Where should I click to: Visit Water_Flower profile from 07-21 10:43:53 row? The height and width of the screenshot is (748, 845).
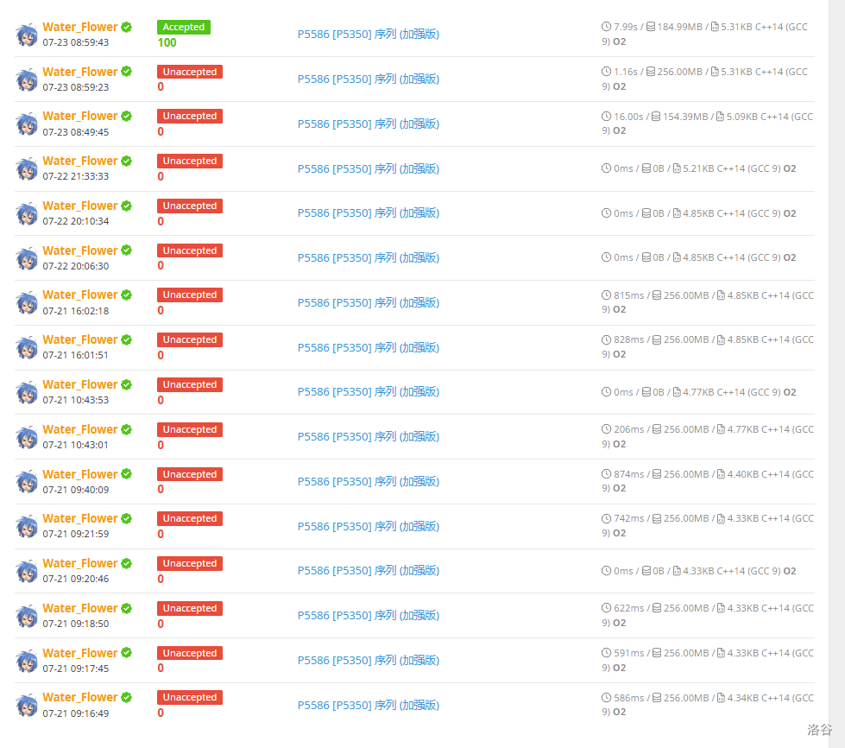[79, 384]
